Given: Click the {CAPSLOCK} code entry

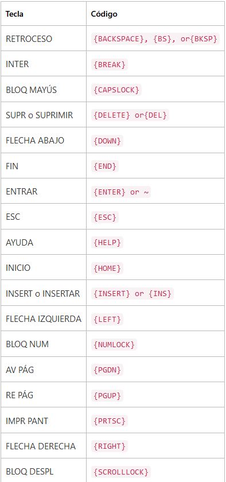Looking at the screenshot, I should coord(116,90).
